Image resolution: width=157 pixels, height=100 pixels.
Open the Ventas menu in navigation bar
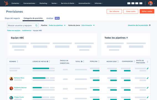pos(55,3)
